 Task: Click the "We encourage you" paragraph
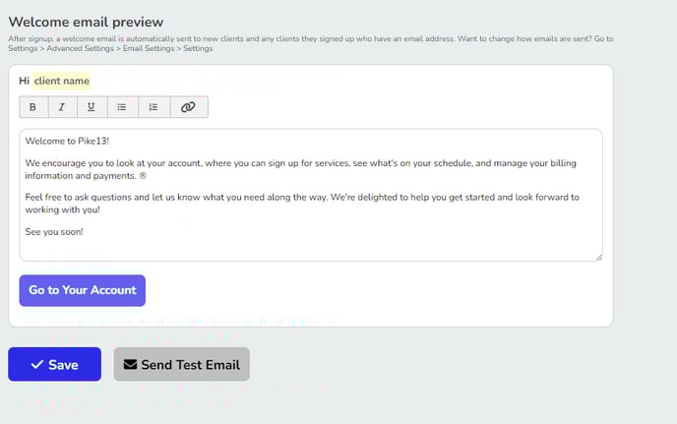pos(295,168)
